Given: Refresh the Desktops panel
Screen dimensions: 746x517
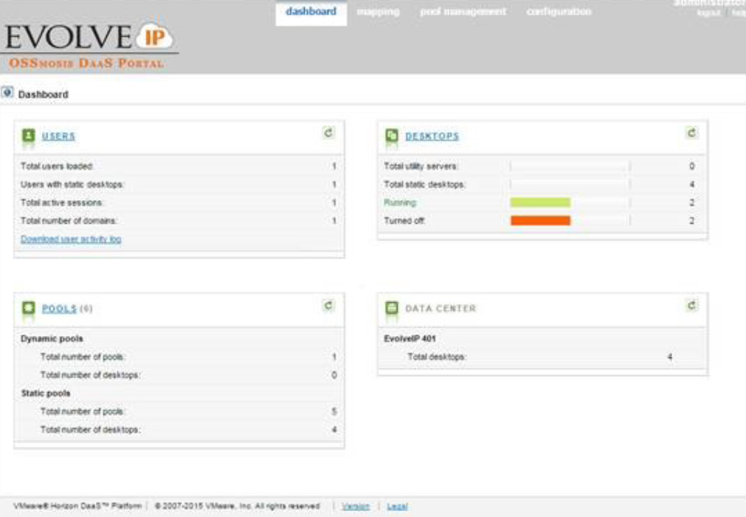Looking at the screenshot, I should pos(691,134).
